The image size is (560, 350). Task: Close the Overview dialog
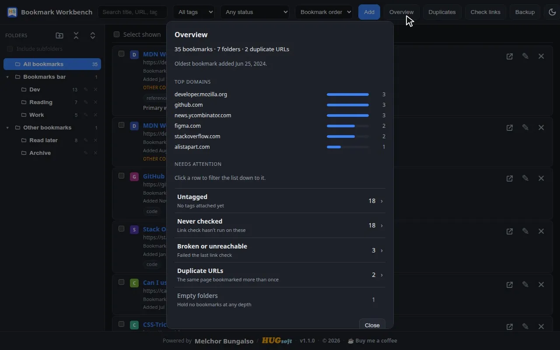[372, 325]
